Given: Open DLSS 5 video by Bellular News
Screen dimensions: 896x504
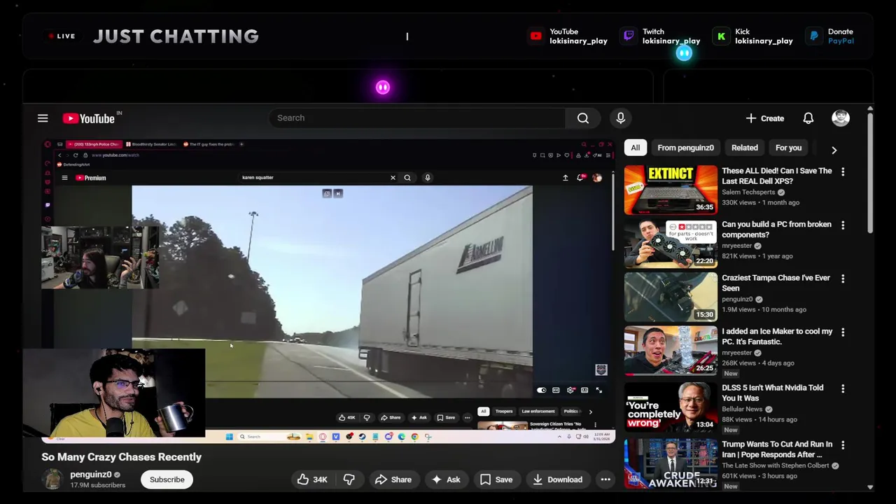Looking at the screenshot, I should coord(772,393).
